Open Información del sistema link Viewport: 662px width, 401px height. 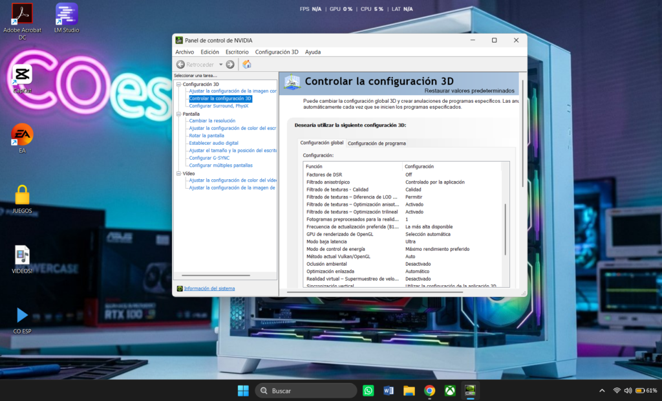click(209, 288)
